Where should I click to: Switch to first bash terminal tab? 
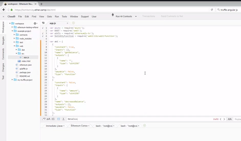(x=104, y=126)
